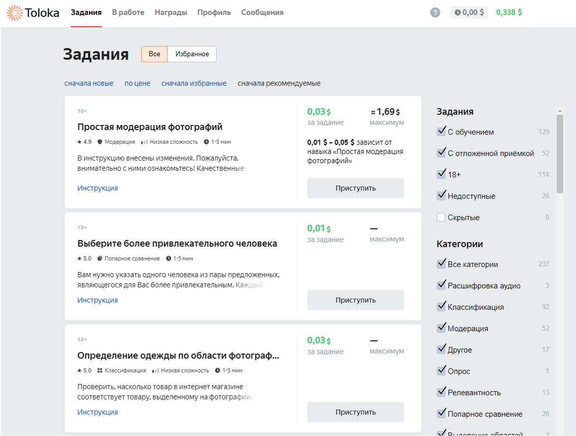Open the Задания nav tab

tap(86, 13)
